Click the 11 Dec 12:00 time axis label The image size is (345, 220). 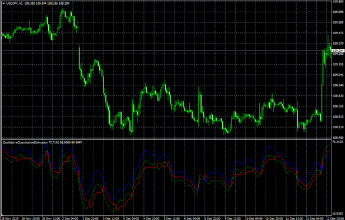coord(294,218)
